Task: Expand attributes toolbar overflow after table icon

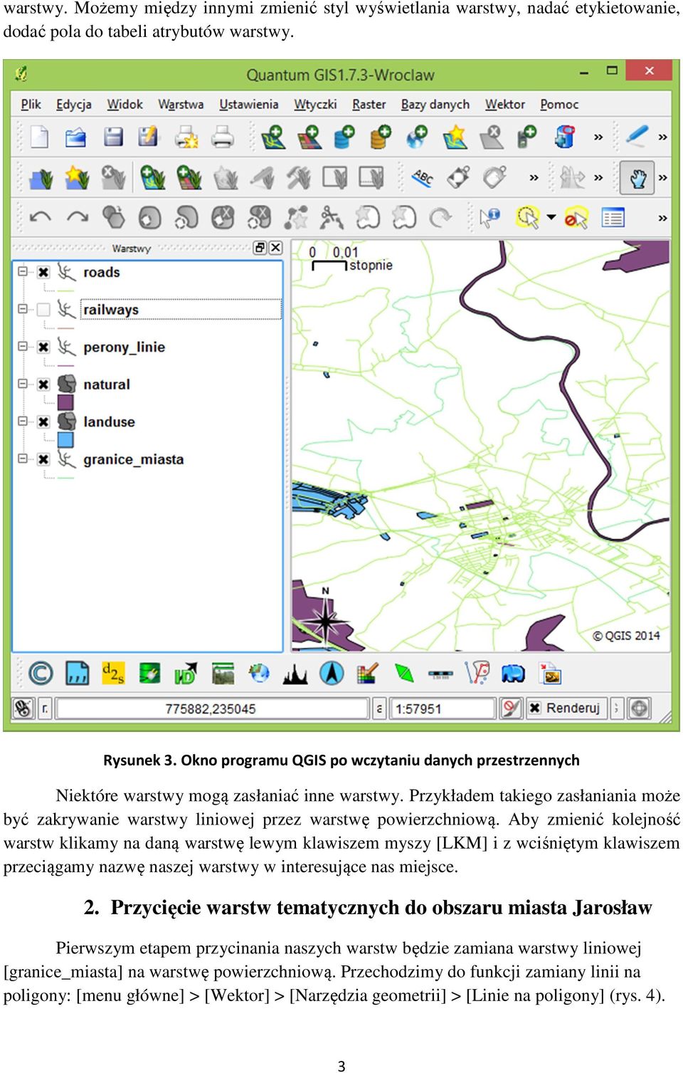Action: pyautogui.click(x=662, y=218)
